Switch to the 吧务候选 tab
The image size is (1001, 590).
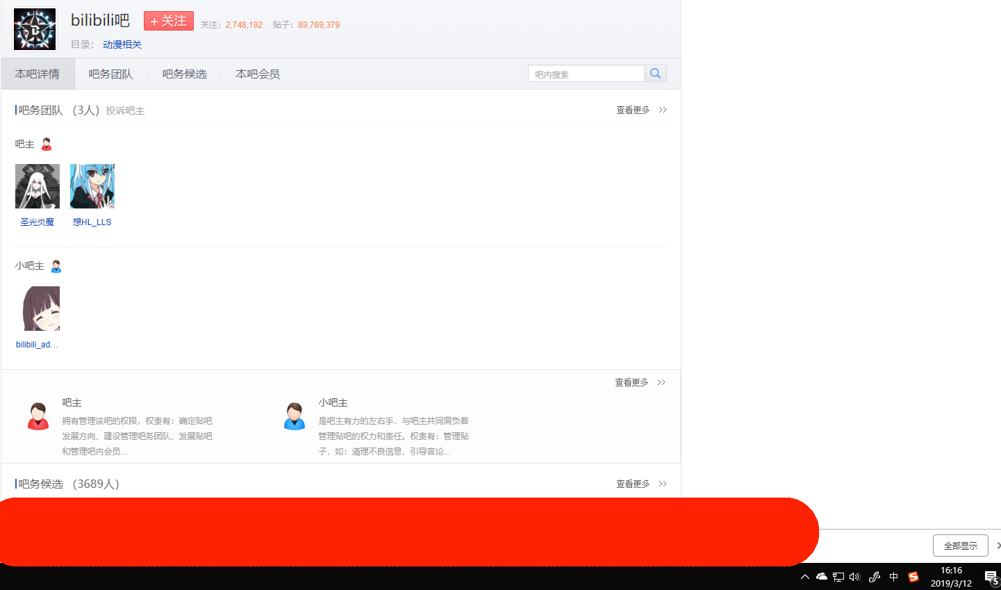[184, 74]
